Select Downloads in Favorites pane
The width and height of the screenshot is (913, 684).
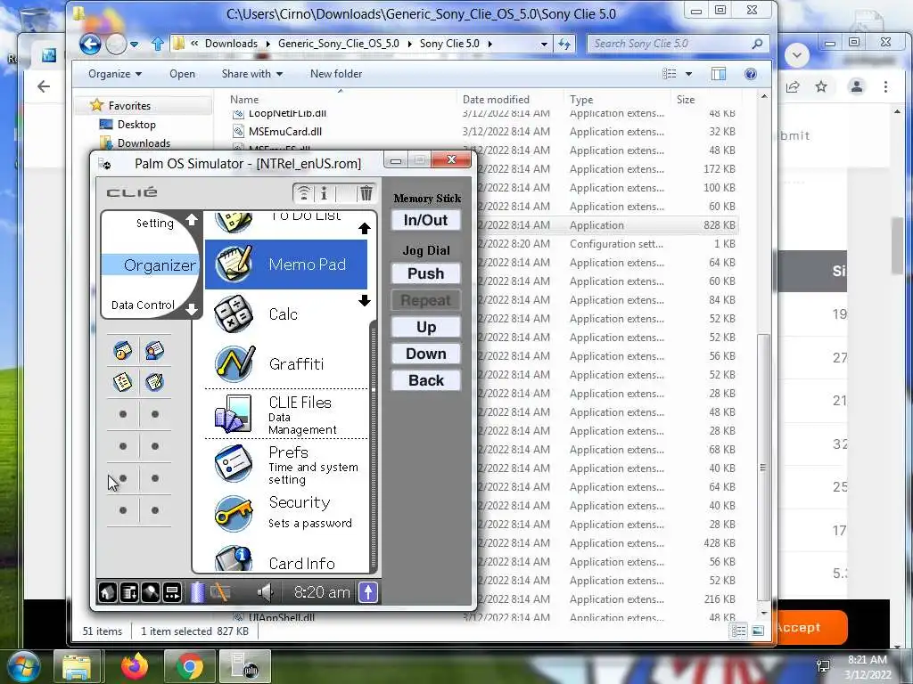pos(144,143)
